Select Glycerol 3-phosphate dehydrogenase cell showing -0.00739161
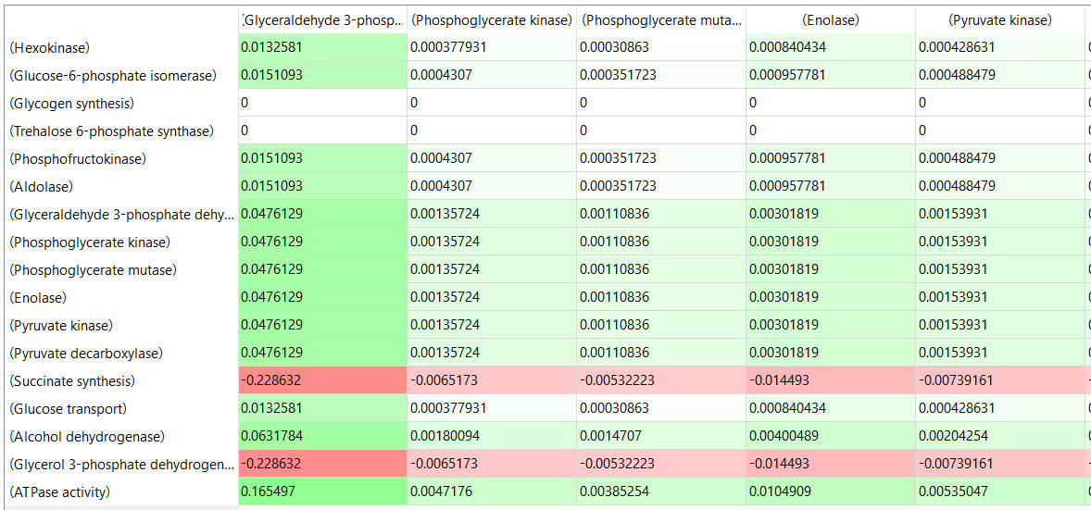1091x510 pixels. pos(999,464)
